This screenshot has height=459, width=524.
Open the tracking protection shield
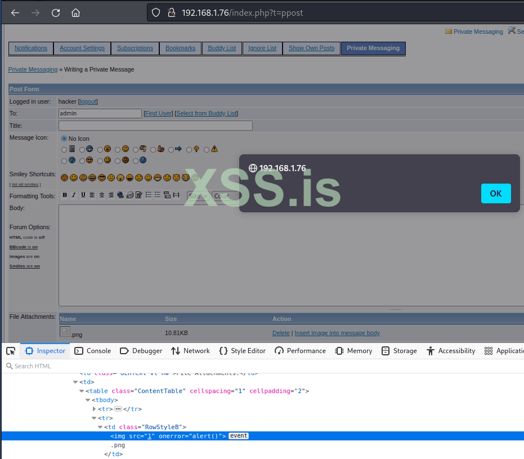coord(156,13)
